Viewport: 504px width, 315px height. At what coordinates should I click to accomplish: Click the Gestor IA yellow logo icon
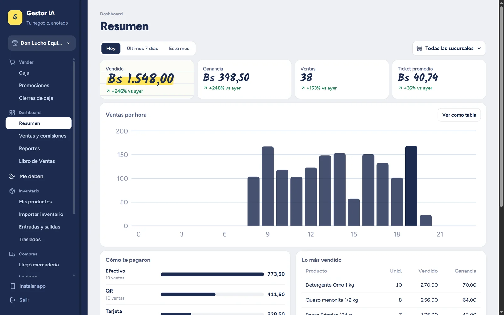15,17
